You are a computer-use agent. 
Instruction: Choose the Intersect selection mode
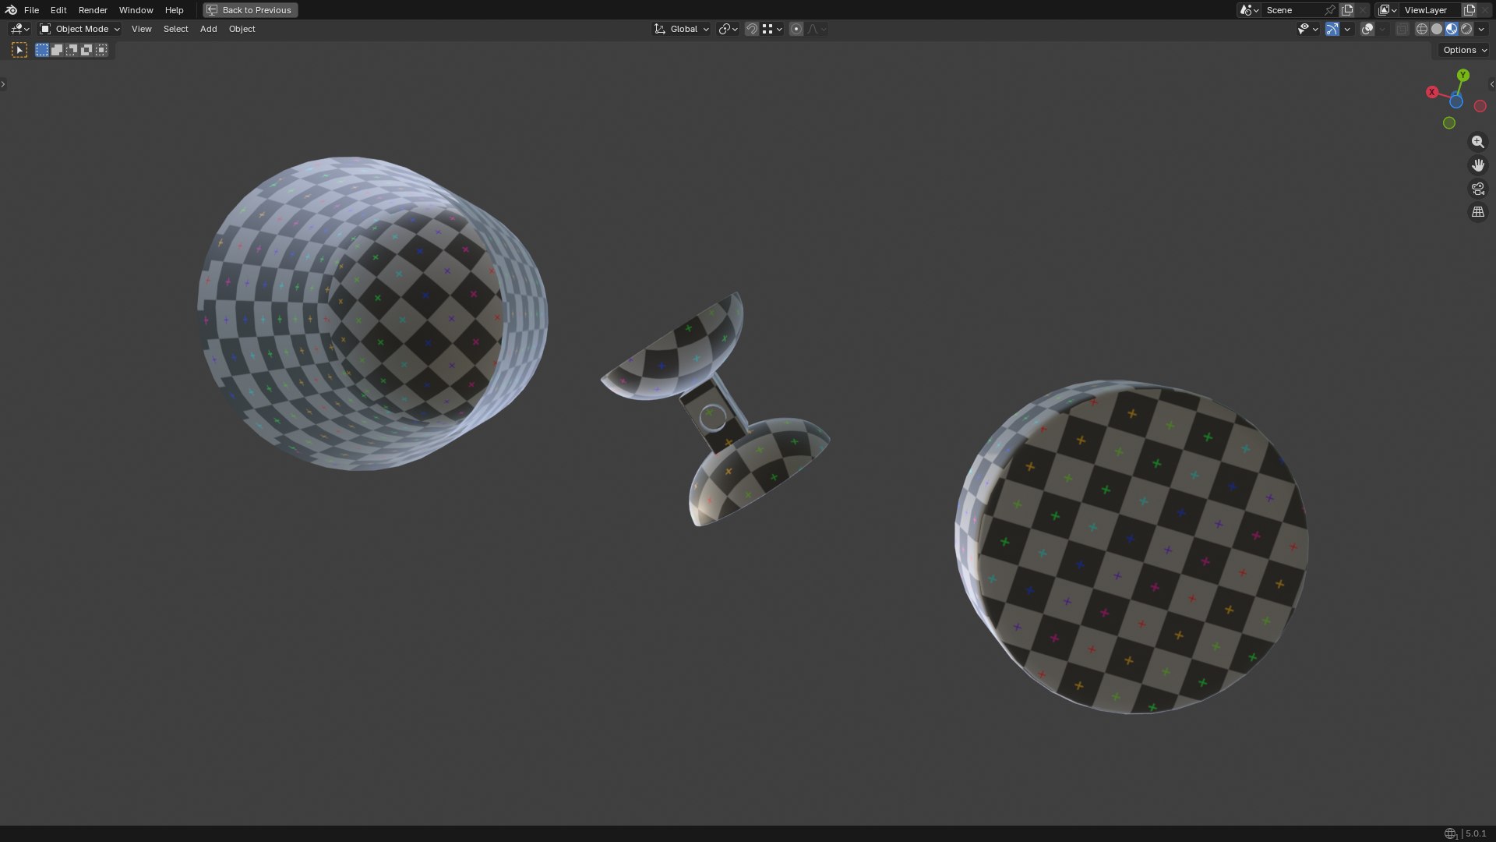click(101, 50)
